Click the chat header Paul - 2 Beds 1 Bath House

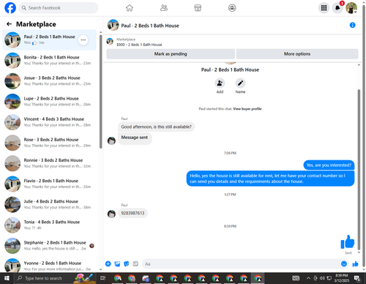click(150, 26)
